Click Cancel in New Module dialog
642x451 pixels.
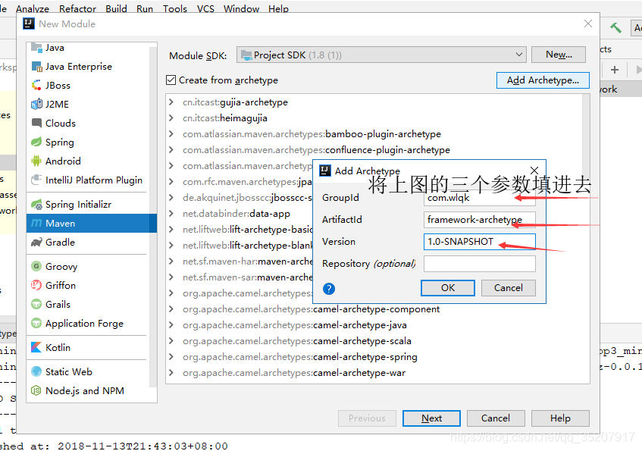[x=496, y=418]
